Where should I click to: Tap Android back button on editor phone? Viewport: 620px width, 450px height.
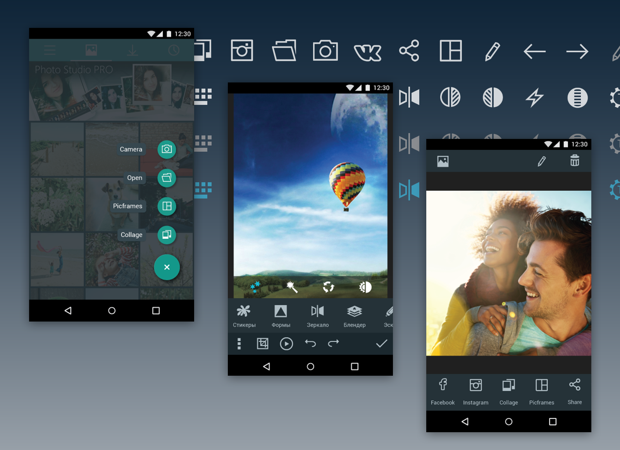click(266, 366)
